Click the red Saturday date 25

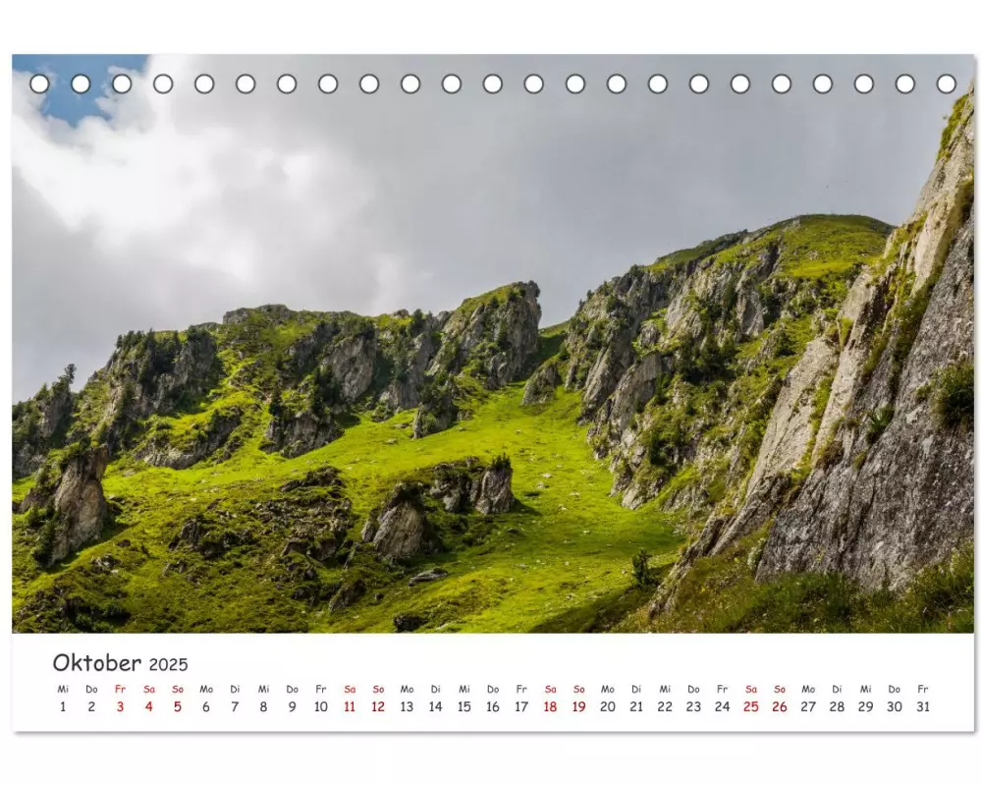[751, 706]
